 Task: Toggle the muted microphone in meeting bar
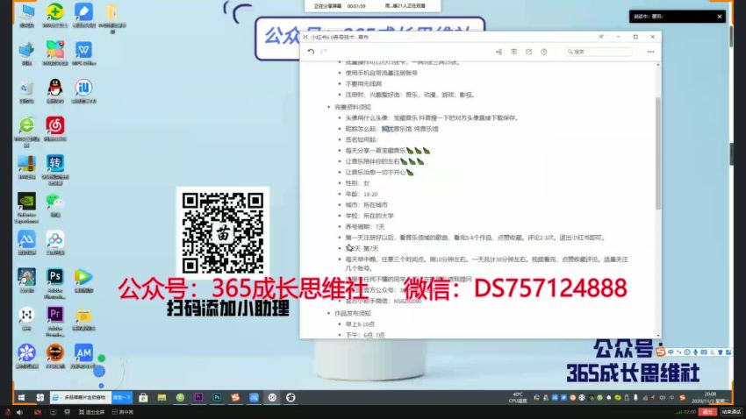coord(7,412)
